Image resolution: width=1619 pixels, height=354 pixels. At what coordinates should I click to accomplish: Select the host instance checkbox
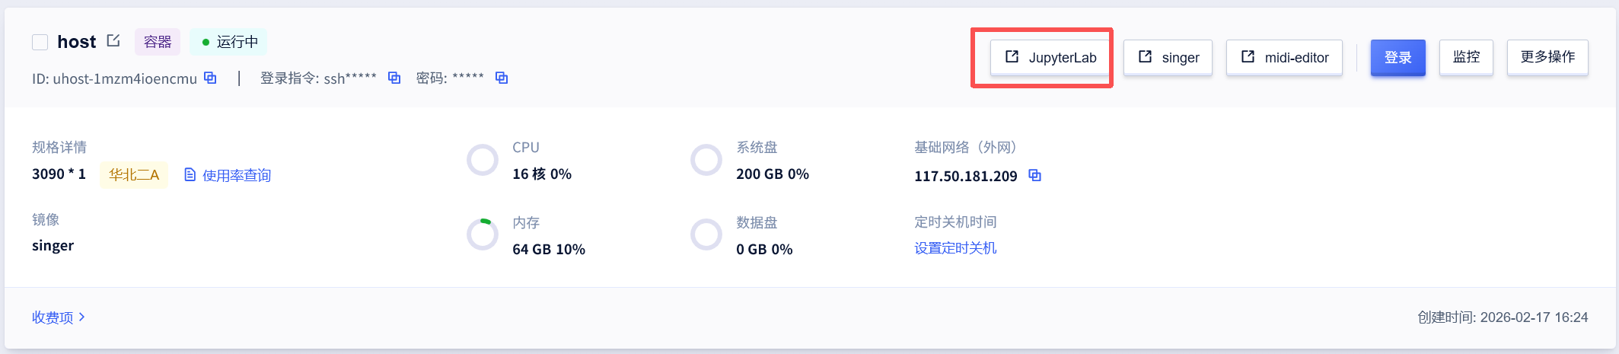(40, 42)
